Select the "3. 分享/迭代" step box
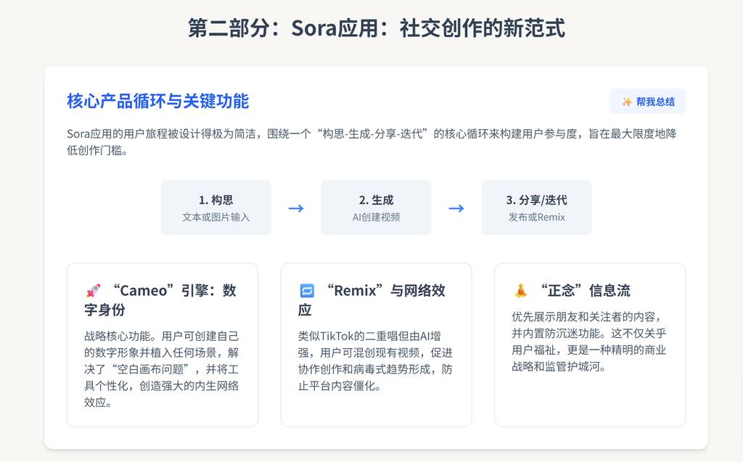Image resolution: width=743 pixels, height=462 pixels. [536, 207]
